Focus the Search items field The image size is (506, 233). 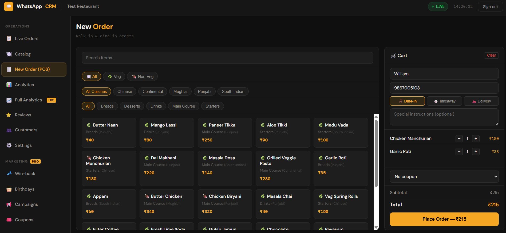[227, 58]
